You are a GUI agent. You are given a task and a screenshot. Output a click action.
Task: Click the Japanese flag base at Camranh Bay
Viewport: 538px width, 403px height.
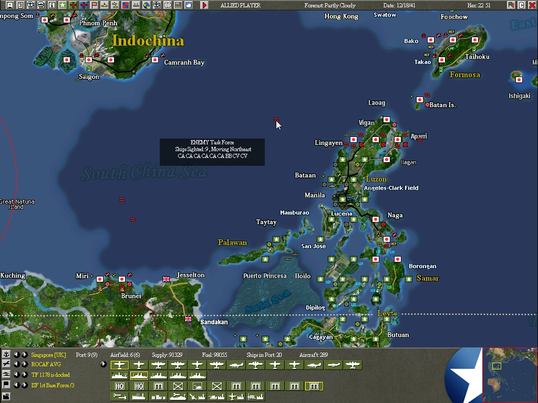(155, 60)
